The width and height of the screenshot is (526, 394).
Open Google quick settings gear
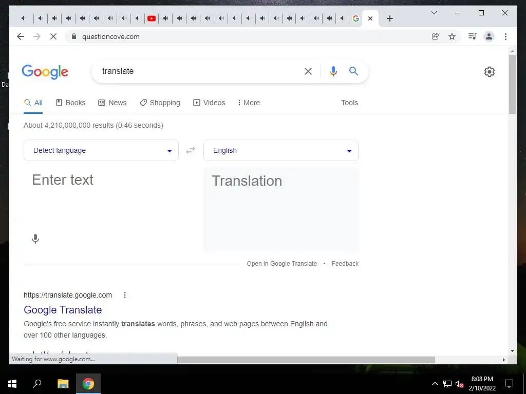pos(490,72)
